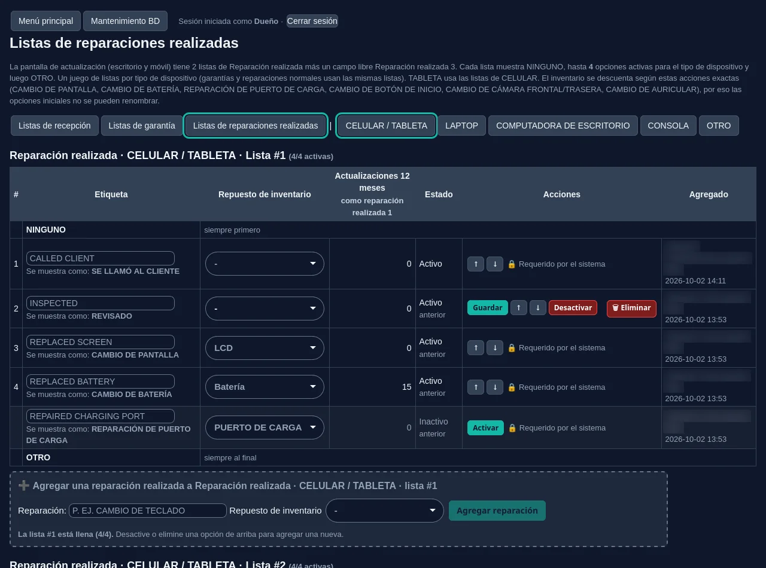Image resolution: width=766 pixels, height=568 pixels.
Task: Open the PUERTO DE CARGA inventory dropdown
Action: pyautogui.click(x=265, y=427)
